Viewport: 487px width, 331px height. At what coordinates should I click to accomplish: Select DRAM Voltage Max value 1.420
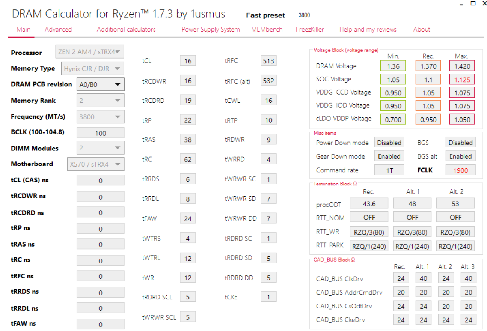(462, 66)
